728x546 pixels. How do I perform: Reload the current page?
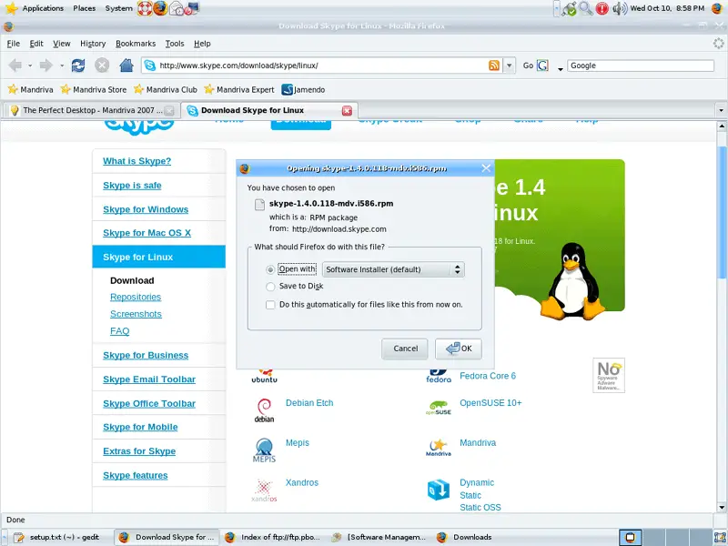click(78, 66)
